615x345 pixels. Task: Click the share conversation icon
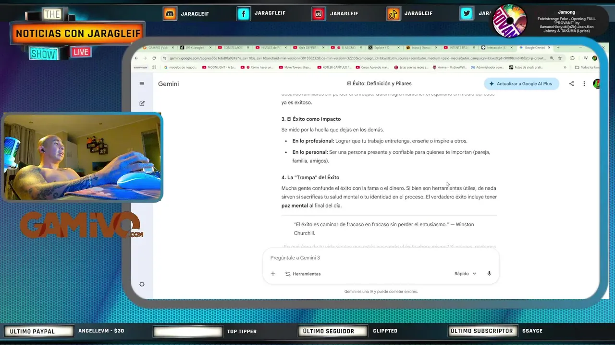click(x=571, y=83)
